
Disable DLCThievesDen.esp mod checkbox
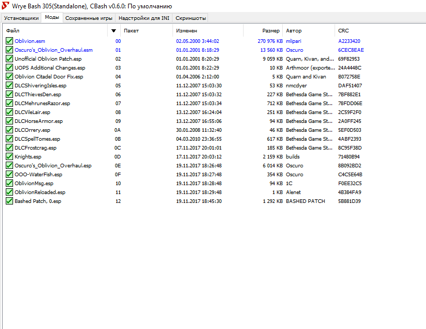(9, 94)
